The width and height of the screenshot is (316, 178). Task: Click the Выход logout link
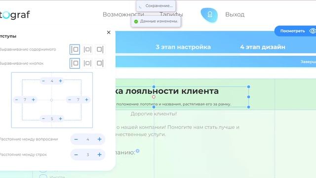click(235, 14)
